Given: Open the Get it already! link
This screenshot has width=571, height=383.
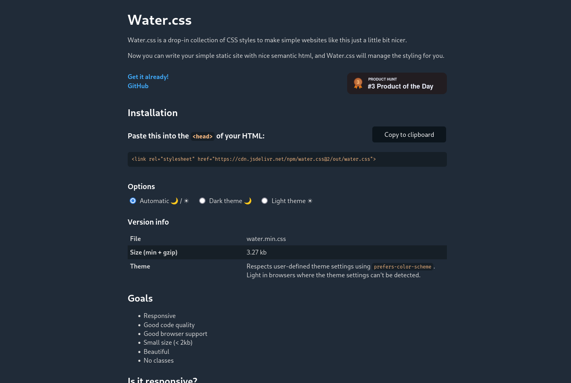Looking at the screenshot, I should 148,77.
